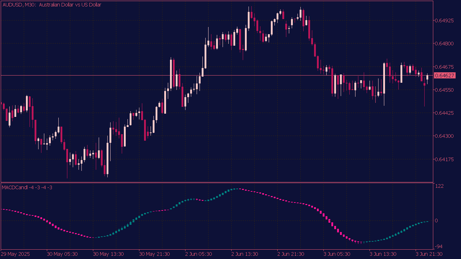Click the 0.64550 price level label
461x259 pixels.
click(444, 90)
